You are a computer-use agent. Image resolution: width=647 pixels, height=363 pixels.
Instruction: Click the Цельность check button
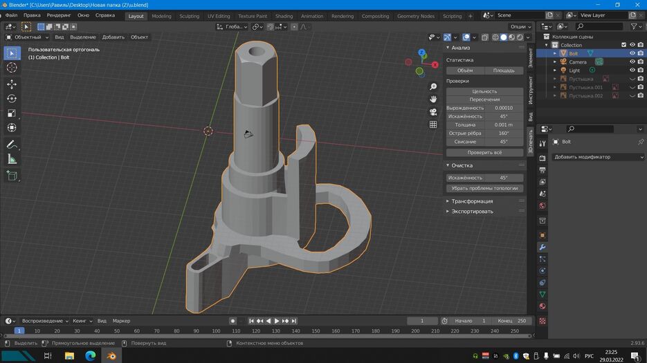pos(484,91)
